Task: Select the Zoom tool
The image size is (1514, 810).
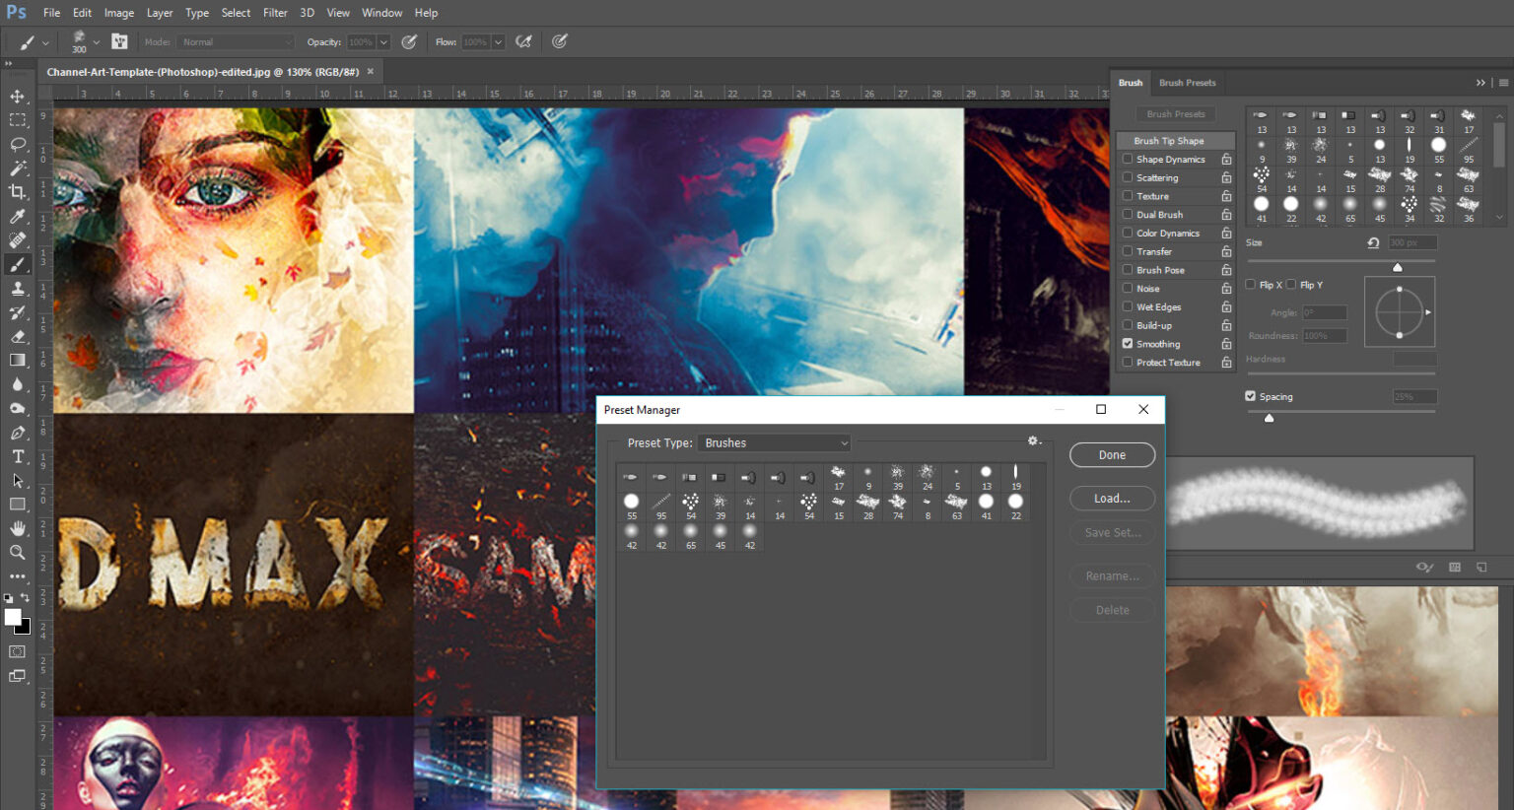Action: pos(18,553)
